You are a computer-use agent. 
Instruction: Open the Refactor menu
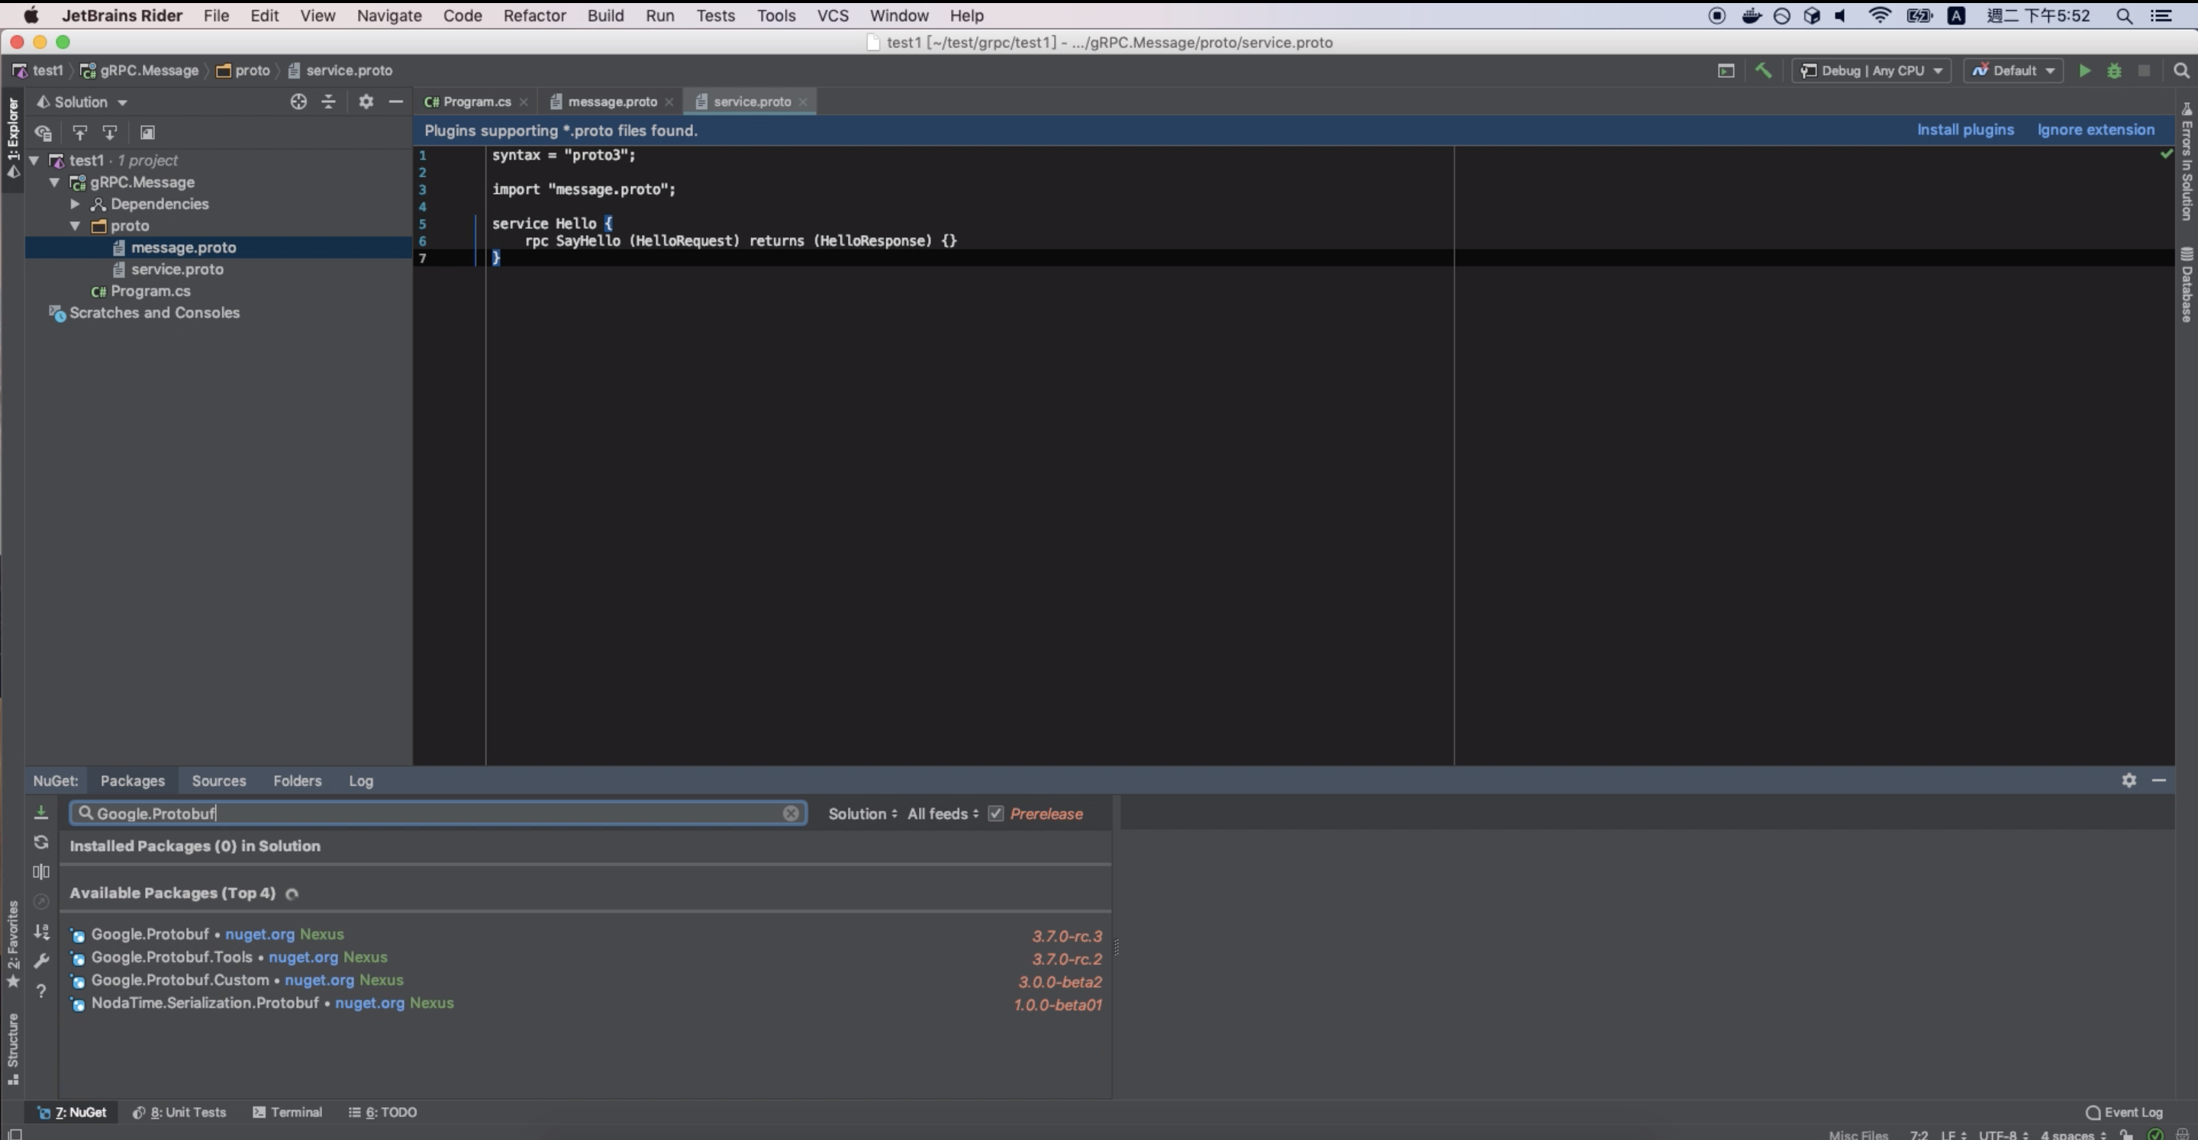534,15
